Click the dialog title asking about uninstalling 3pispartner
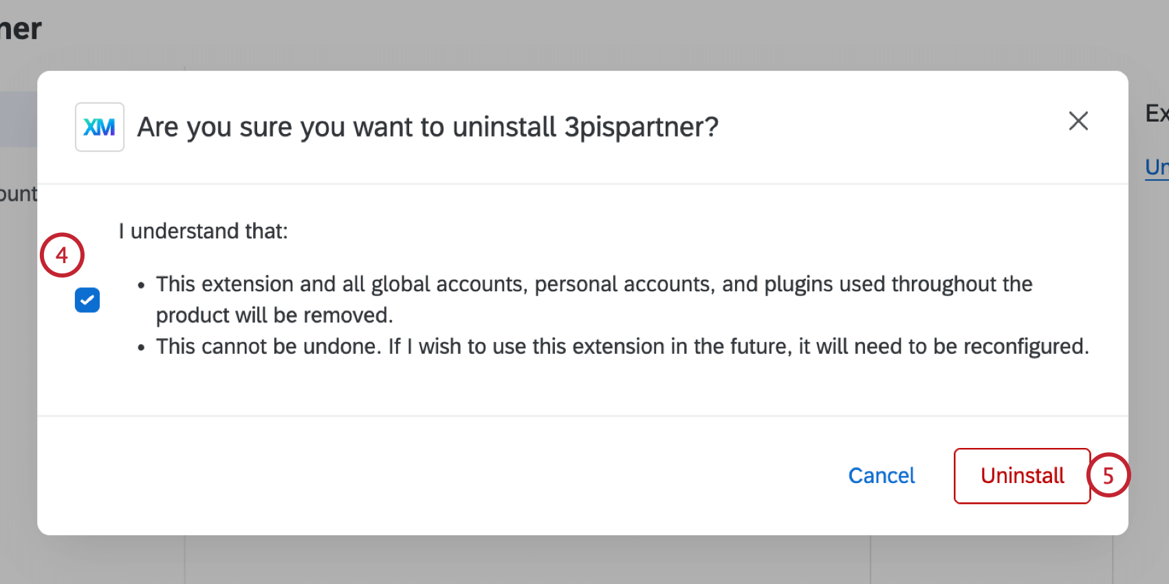 tap(428, 126)
